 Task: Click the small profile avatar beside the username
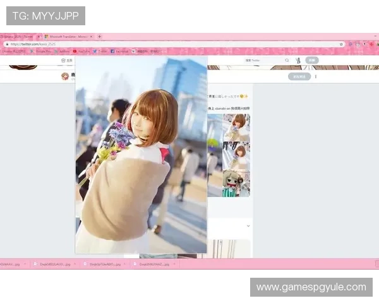(64, 76)
